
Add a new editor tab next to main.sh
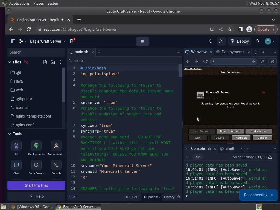tap(99, 52)
